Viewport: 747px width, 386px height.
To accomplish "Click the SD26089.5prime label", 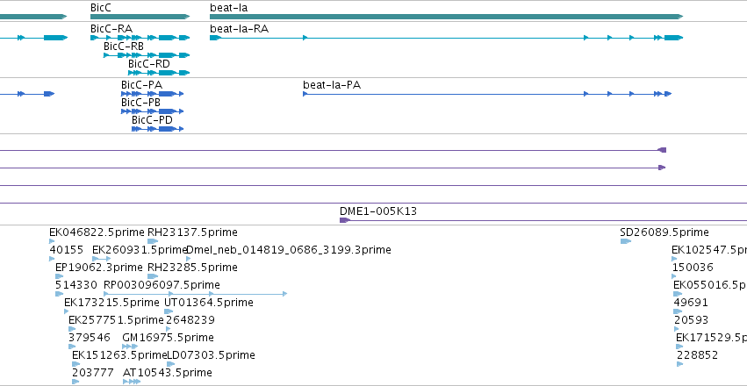I will [664, 232].
